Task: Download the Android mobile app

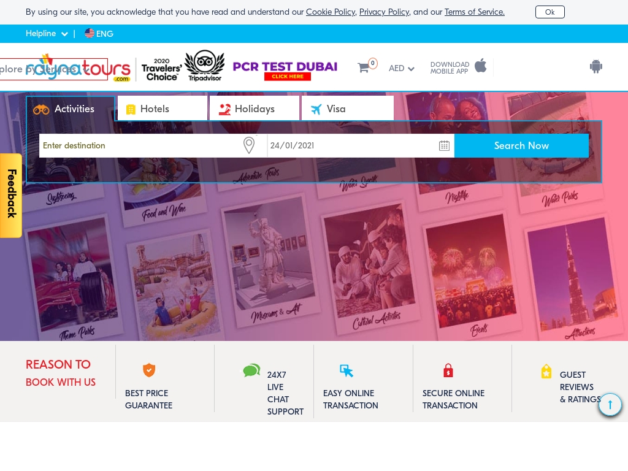Action: point(596,66)
